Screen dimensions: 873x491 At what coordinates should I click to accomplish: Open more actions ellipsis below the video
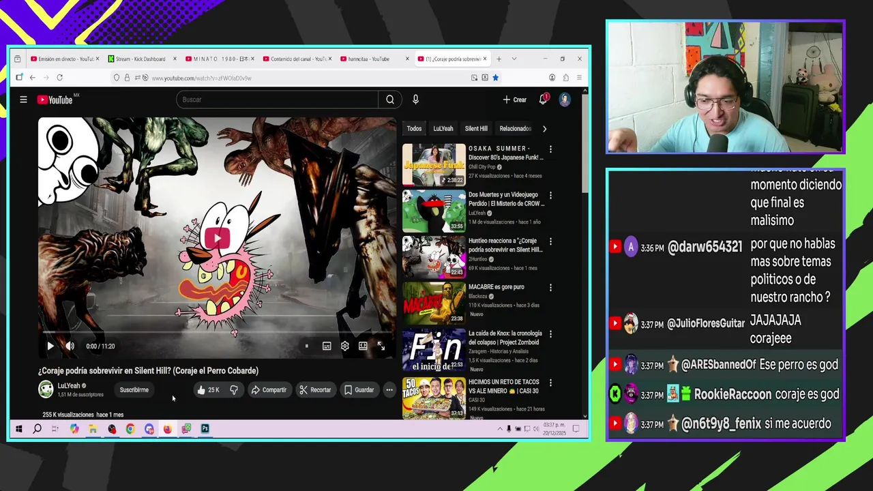pyautogui.click(x=389, y=390)
